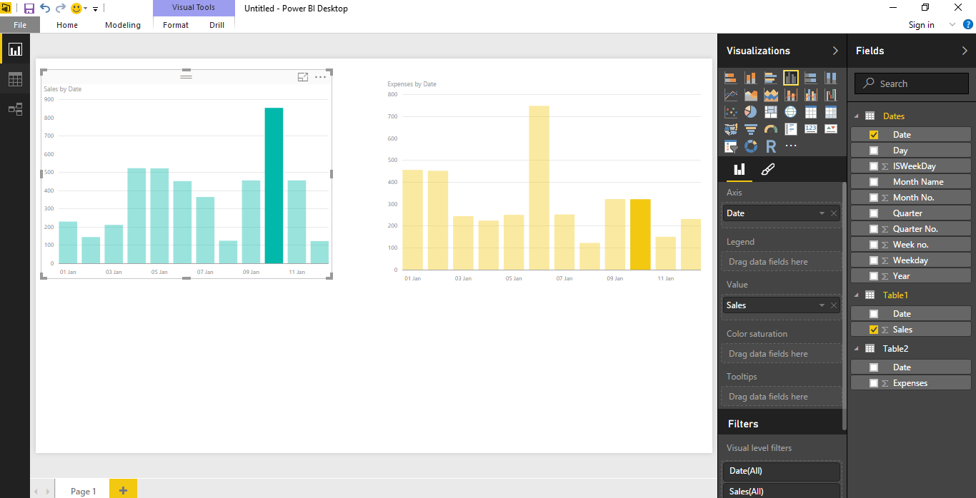Switch to the Page 1 tab
This screenshot has height=498, width=976.
83,491
